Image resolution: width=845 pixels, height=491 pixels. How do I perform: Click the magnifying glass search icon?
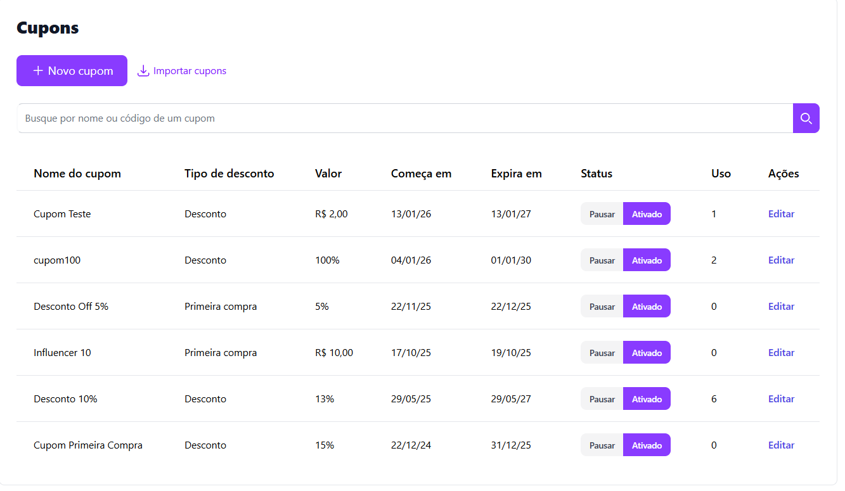(806, 118)
